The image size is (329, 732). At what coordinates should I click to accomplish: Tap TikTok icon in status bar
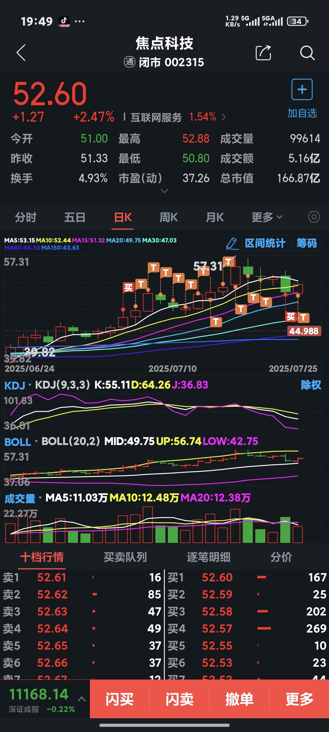[x=64, y=21]
